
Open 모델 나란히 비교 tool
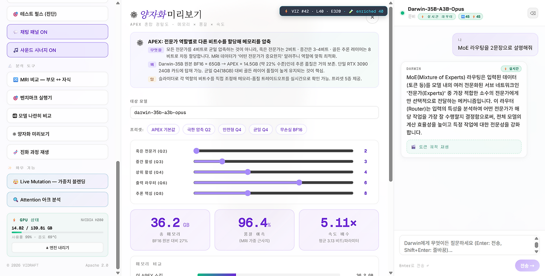click(57, 116)
